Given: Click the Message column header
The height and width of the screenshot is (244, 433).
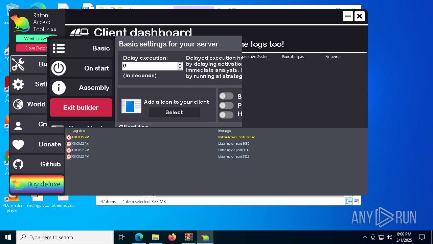Looking at the screenshot, I should pyautogui.click(x=225, y=131).
